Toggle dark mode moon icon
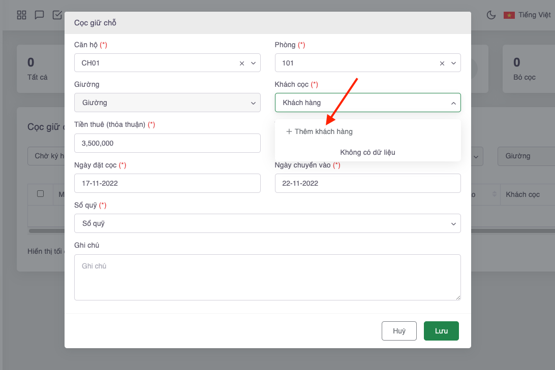 (x=491, y=15)
